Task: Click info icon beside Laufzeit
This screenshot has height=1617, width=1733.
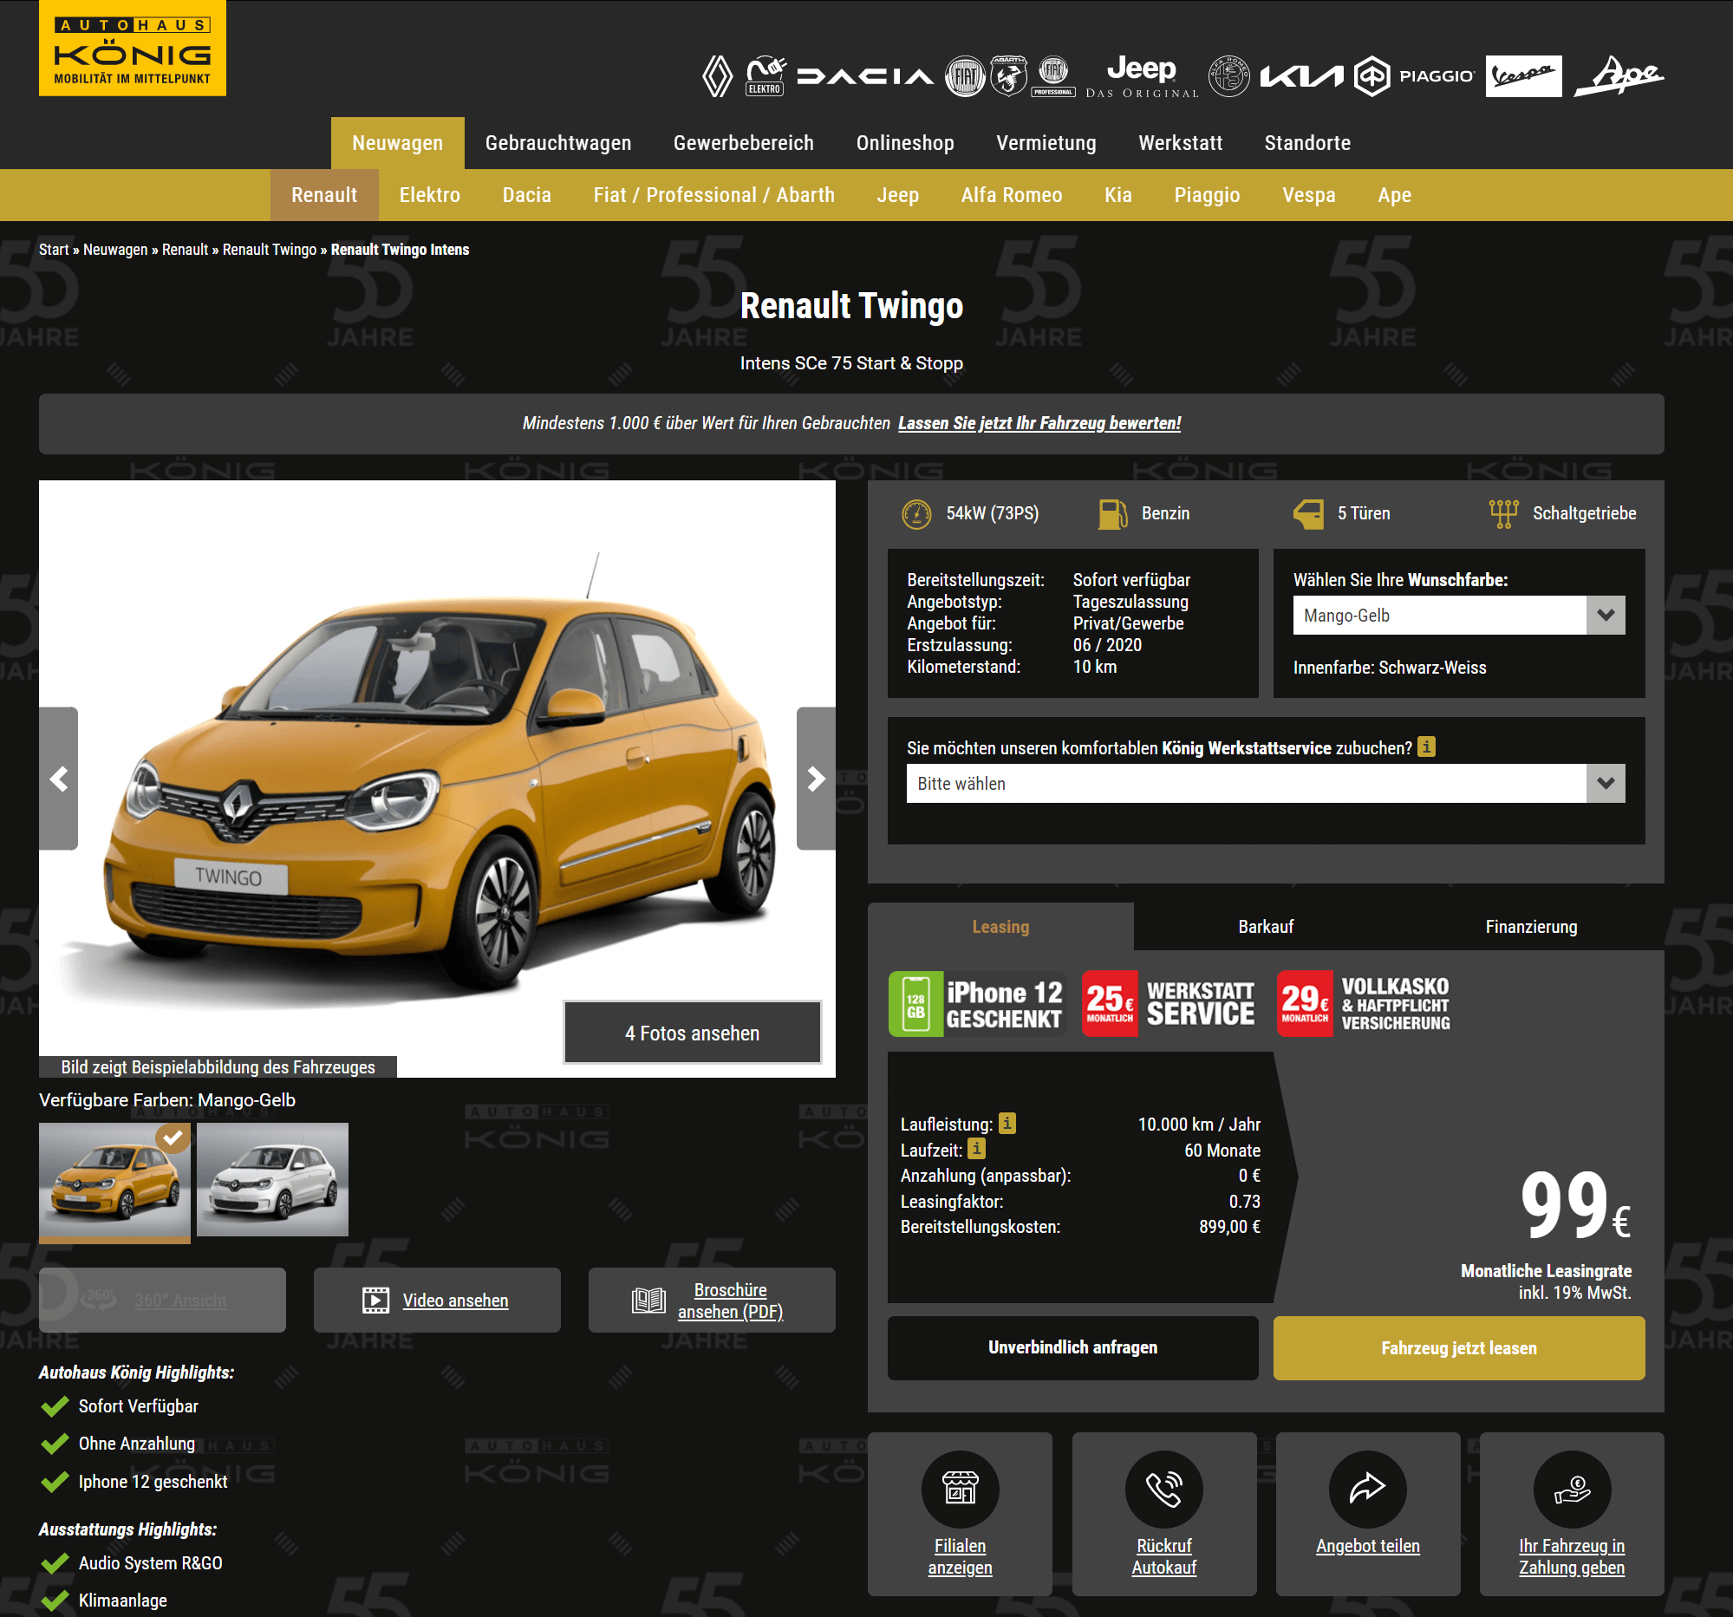Action: click(x=976, y=1149)
